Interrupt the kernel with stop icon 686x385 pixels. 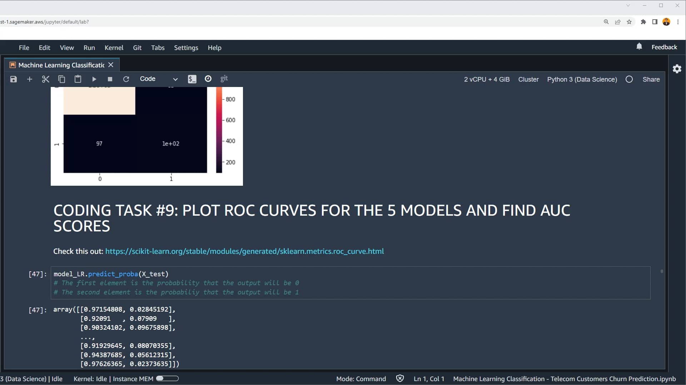point(110,79)
